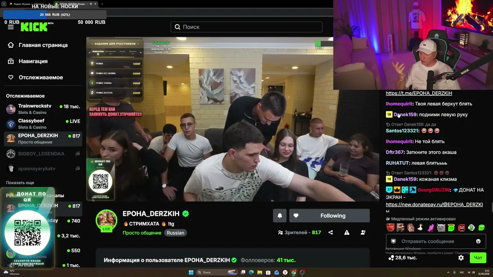Open File Explorer from the taskbar
Screen dimensions: 493x277
(x=260, y=272)
